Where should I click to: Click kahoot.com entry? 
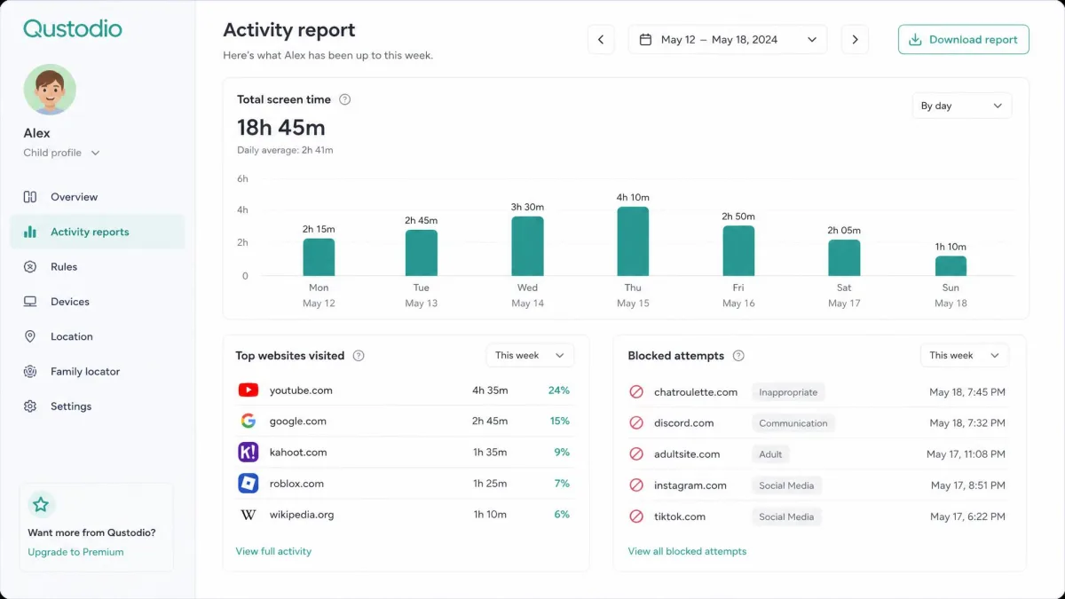point(298,453)
